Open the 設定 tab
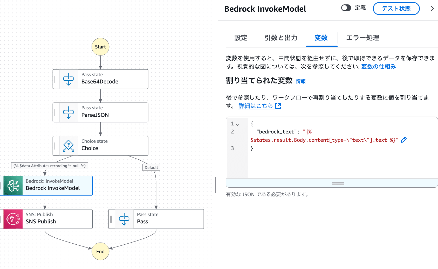This screenshot has width=438, height=269. (x=241, y=38)
